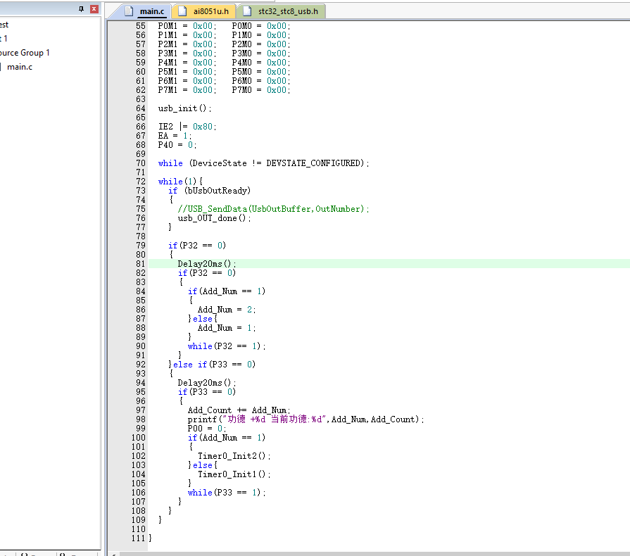
Task: Click the pin icon on the project panel
Action: (82, 9)
